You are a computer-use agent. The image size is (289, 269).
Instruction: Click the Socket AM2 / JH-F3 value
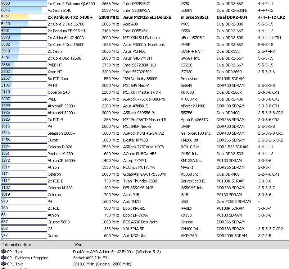[x=90, y=258]
